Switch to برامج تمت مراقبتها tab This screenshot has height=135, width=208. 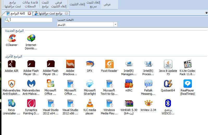[50, 13]
